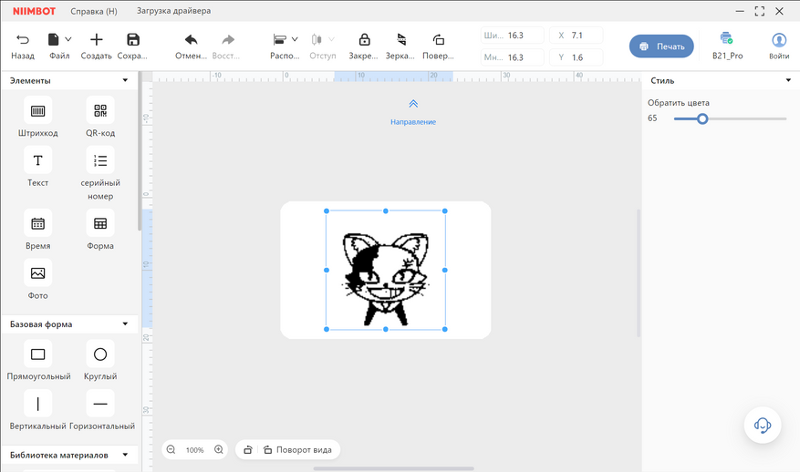Add a Вертикальный line
800x472 pixels.
[37, 404]
